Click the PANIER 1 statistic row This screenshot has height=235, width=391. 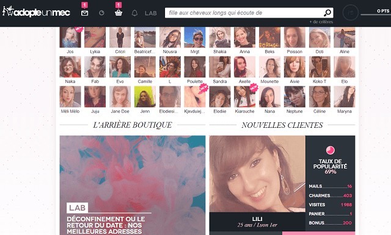pyautogui.click(x=330, y=214)
